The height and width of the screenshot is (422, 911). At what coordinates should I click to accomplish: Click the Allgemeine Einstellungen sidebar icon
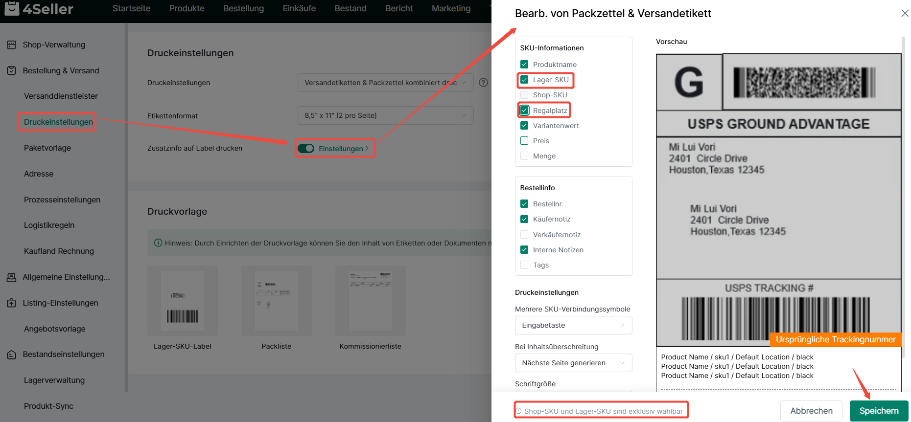[x=12, y=277]
